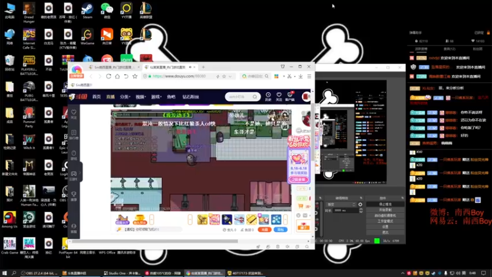Click the bookmark bar Douyu shortcut
This screenshot has width=492, height=277.
click(x=82, y=85)
